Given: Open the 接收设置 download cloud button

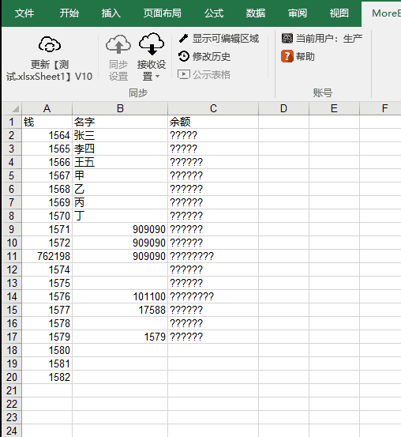Looking at the screenshot, I should (152, 58).
